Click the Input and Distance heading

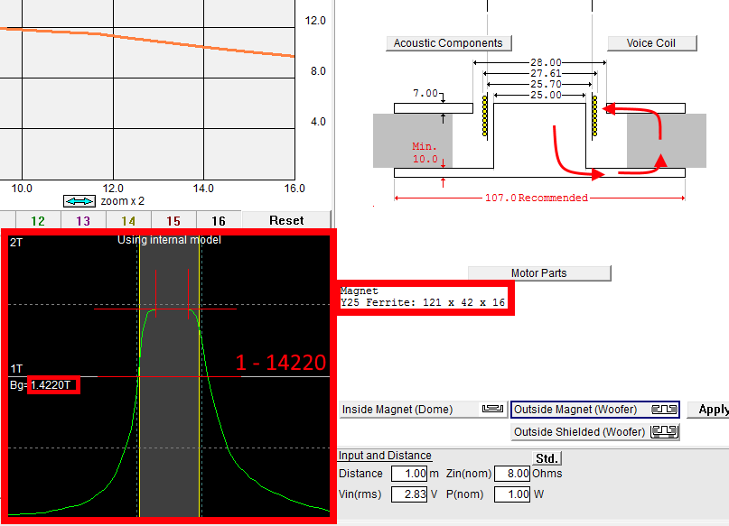385,456
